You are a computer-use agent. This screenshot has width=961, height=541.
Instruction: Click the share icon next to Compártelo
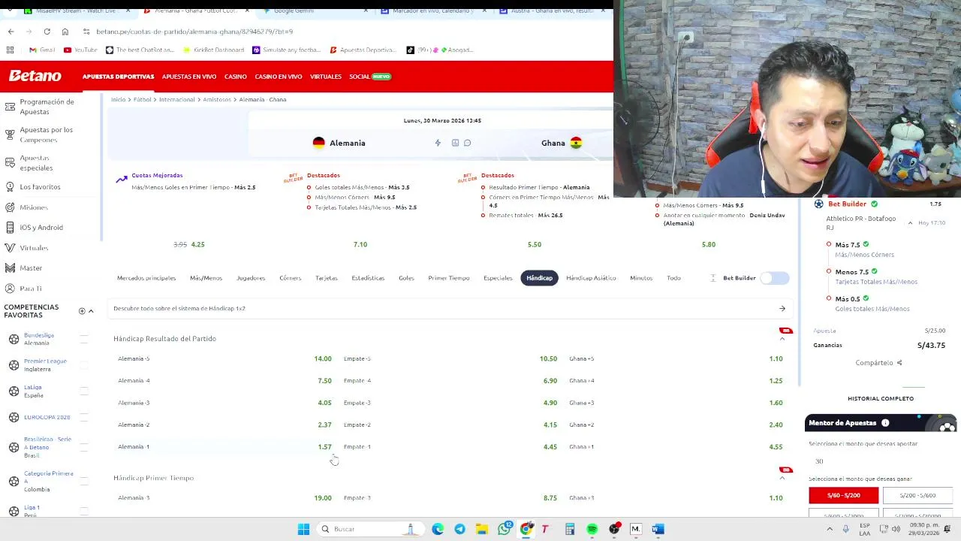(x=899, y=363)
